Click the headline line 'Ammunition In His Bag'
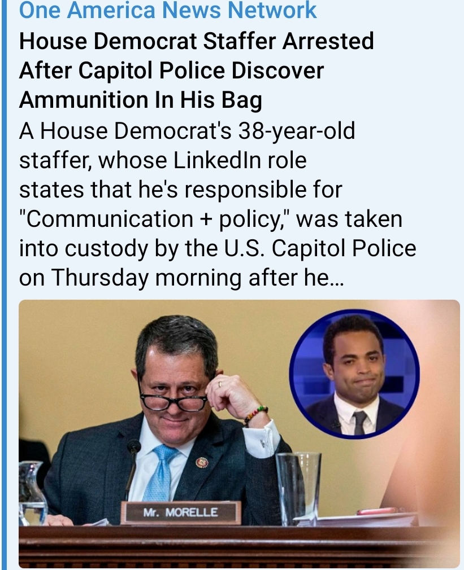The height and width of the screenshot is (570, 464). (141, 100)
